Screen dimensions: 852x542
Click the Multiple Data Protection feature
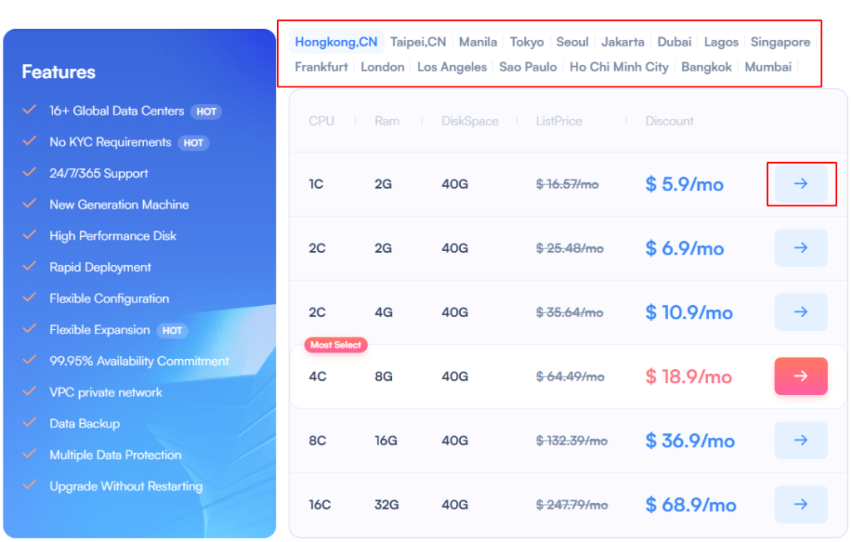coord(115,455)
